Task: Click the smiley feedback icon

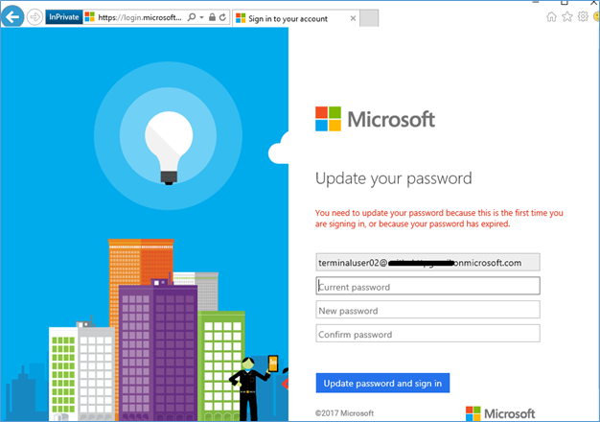Action: [x=596, y=16]
